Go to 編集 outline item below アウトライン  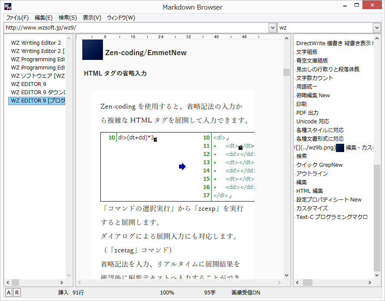pos(302,182)
